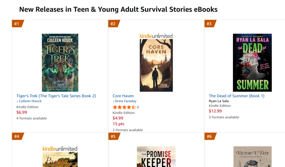Click the $12.99 price of Dead of Summer

click(x=215, y=111)
